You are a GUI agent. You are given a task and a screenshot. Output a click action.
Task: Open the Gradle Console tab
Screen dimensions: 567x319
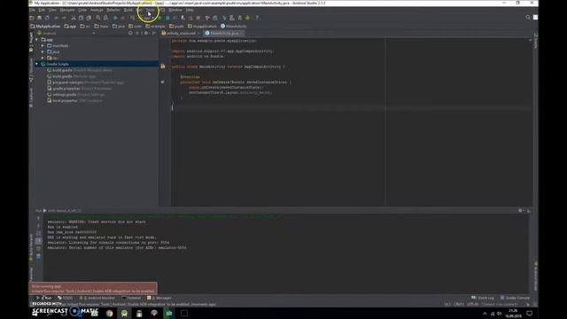click(515, 298)
